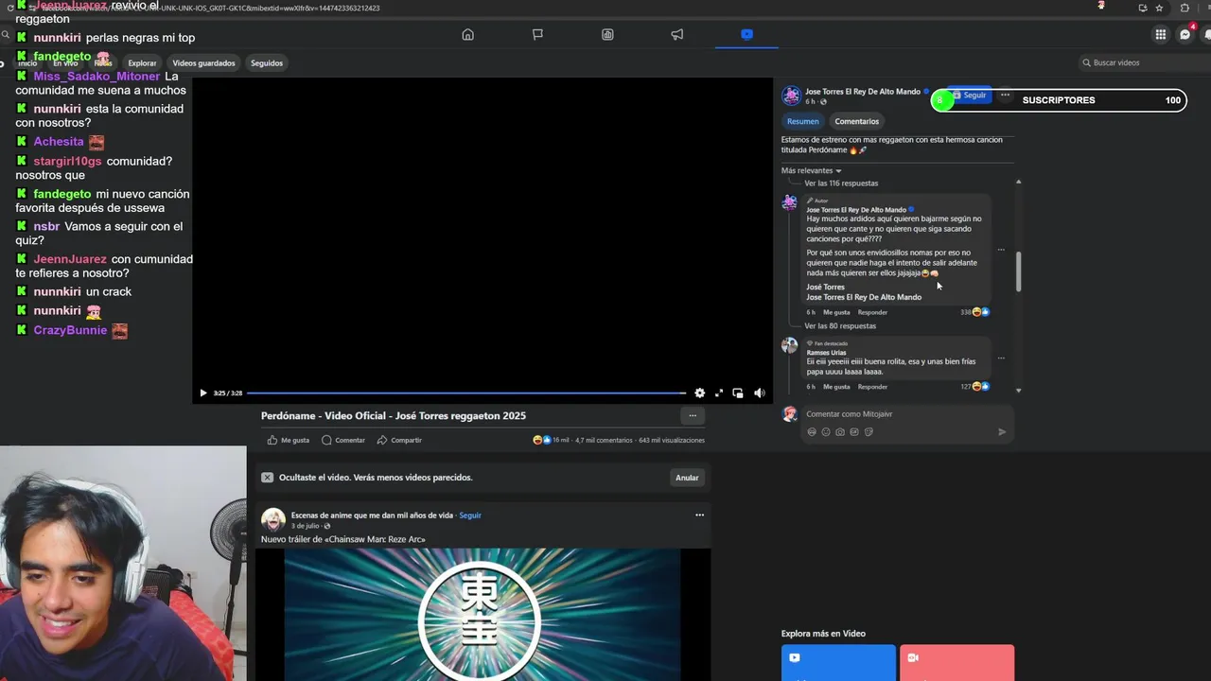Image resolution: width=1211 pixels, height=681 pixels.
Task: Expand Ver las 116 respuestas
Action: click(x=841, y=183)
